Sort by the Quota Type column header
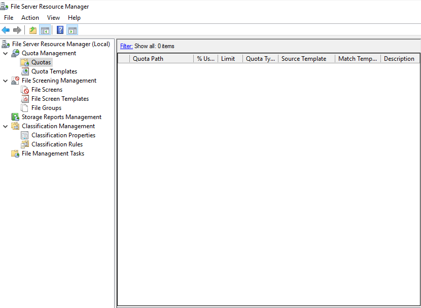421x308 pixels. tap(260, 59)
